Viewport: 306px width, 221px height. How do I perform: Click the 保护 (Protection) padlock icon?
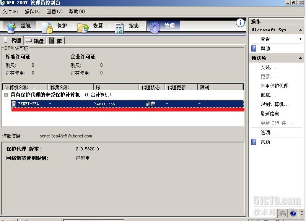point(48,28)
